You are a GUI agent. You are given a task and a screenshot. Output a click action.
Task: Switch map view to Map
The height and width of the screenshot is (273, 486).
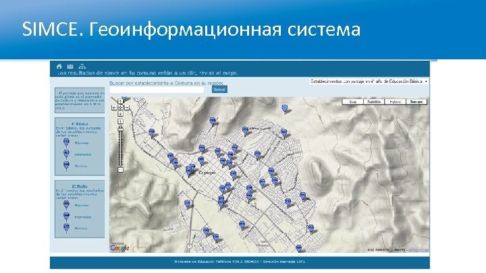(x=353, y=102)
